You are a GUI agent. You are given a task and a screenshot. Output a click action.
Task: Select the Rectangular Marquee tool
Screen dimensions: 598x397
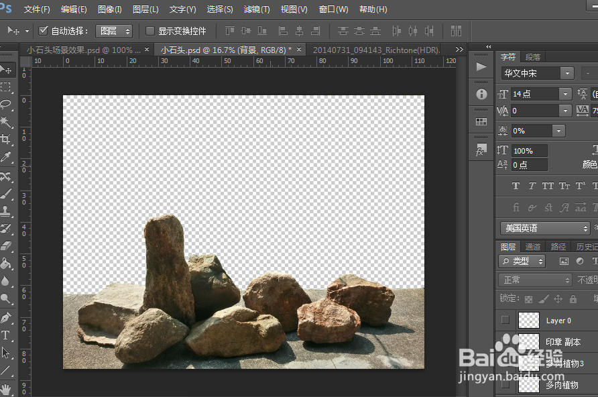point(6,87)
